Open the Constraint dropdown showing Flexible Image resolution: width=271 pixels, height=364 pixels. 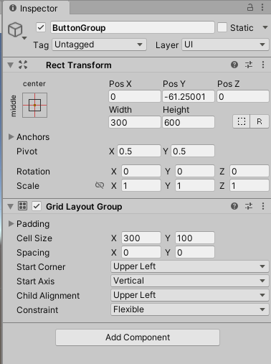point(190,309)
